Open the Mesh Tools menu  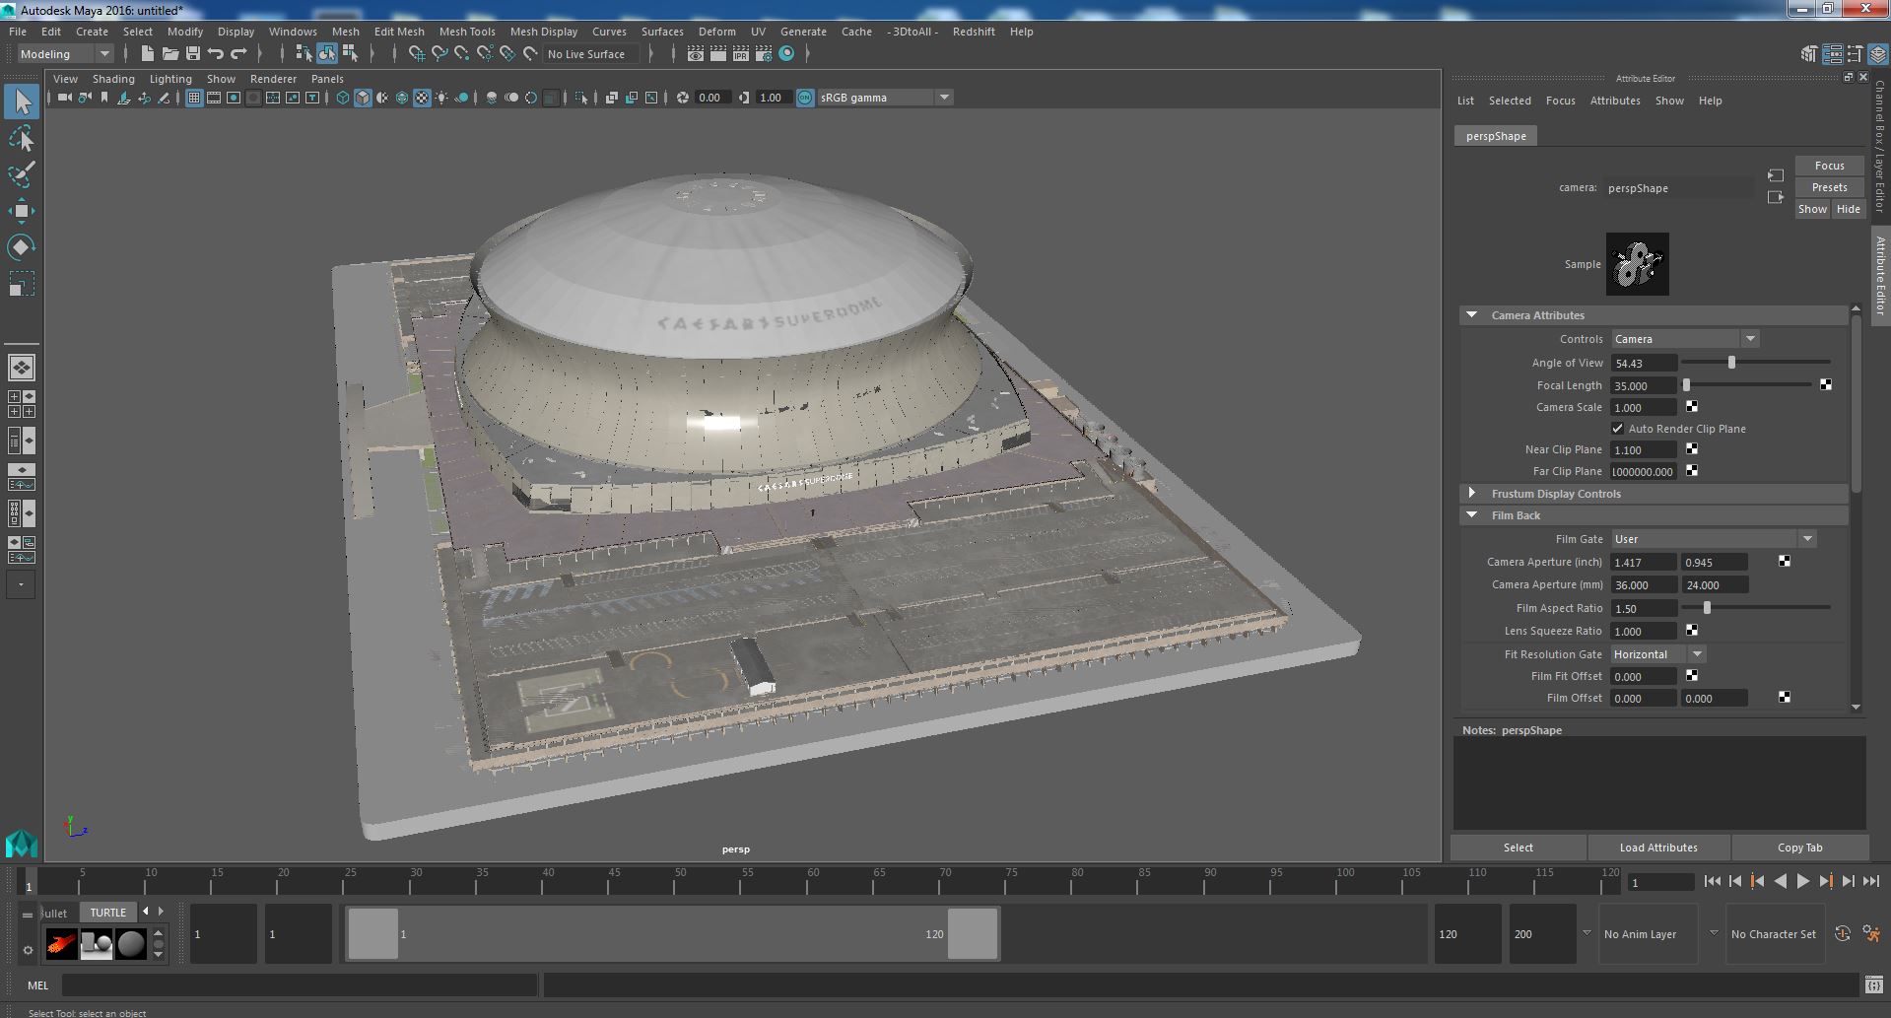click(467, 32)
